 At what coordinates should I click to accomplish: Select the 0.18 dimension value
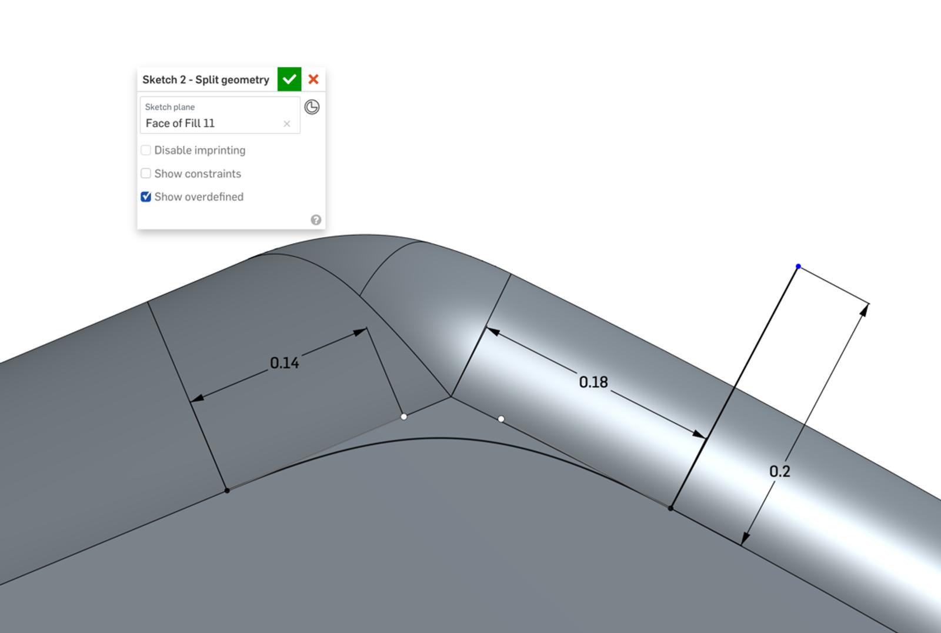pyautogui.click(x=593, y=382)
